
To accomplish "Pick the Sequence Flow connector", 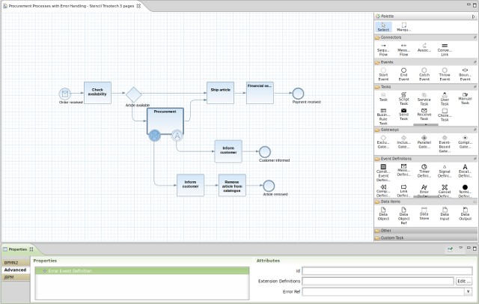I will pyautogui.click(x=383, y=49).
